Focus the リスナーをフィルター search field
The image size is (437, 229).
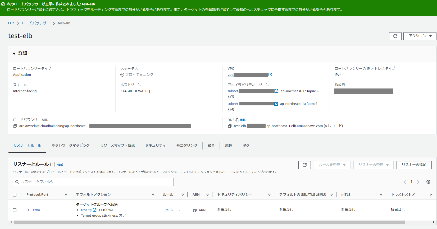93,182
